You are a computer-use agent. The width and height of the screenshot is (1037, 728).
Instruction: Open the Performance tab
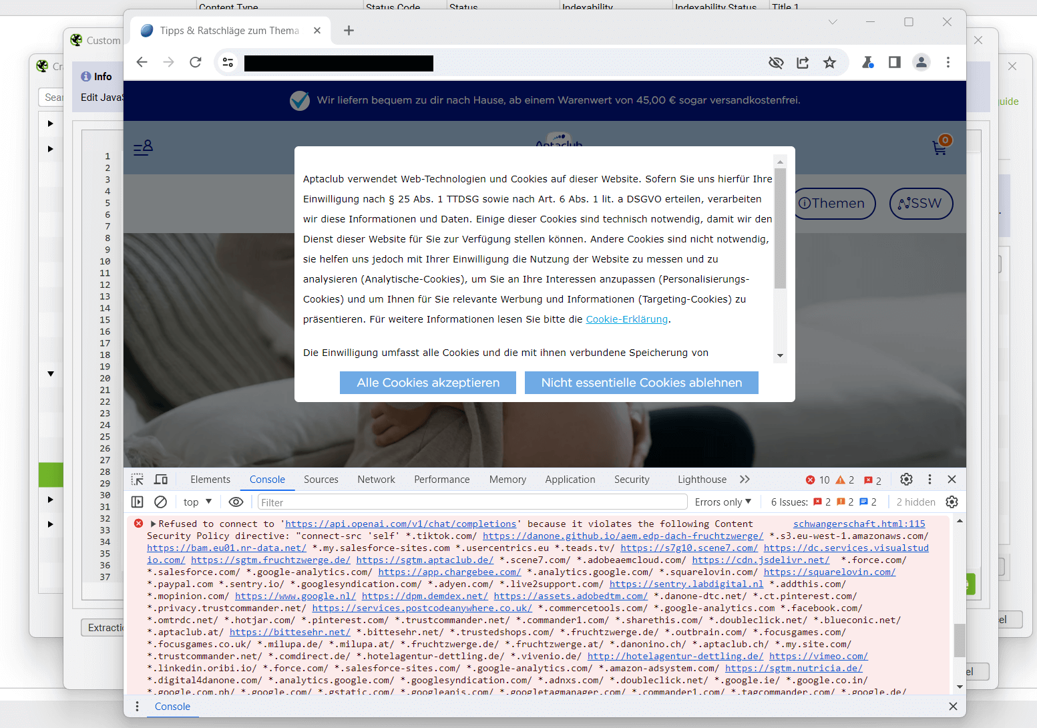[442, 480]
